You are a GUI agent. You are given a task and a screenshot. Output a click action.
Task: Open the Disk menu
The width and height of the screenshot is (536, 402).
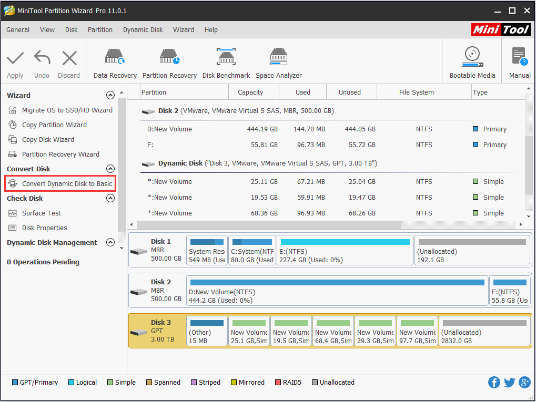point(71,30)
